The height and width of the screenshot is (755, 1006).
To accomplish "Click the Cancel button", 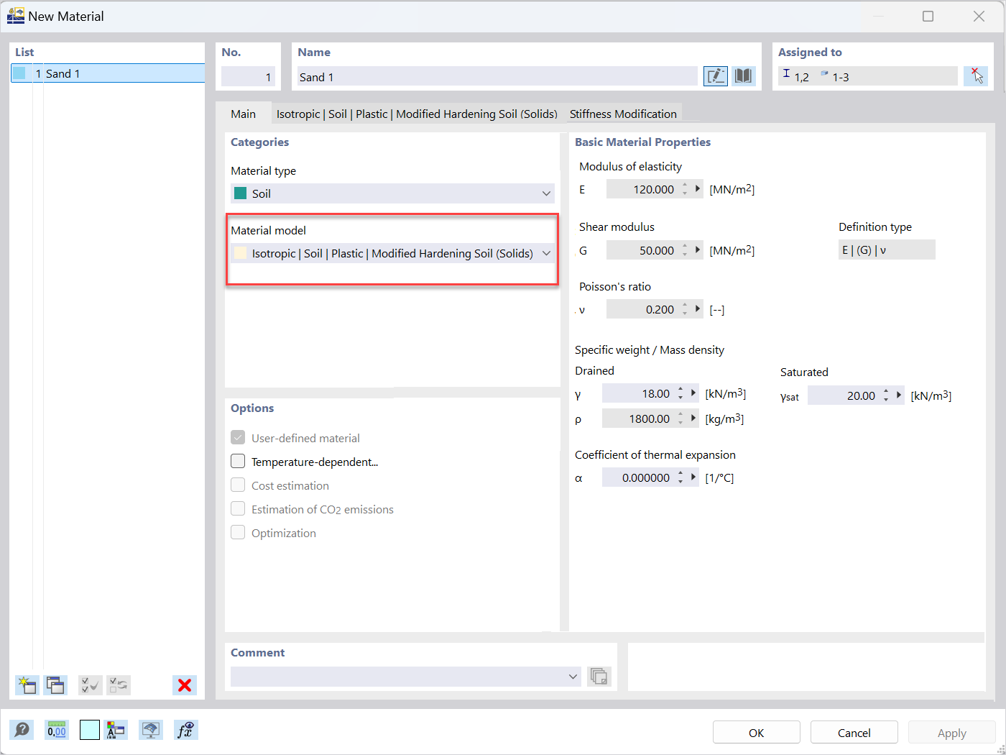I will point(854,733).
